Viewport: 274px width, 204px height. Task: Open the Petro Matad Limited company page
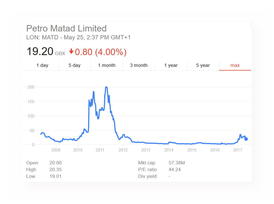66,28
